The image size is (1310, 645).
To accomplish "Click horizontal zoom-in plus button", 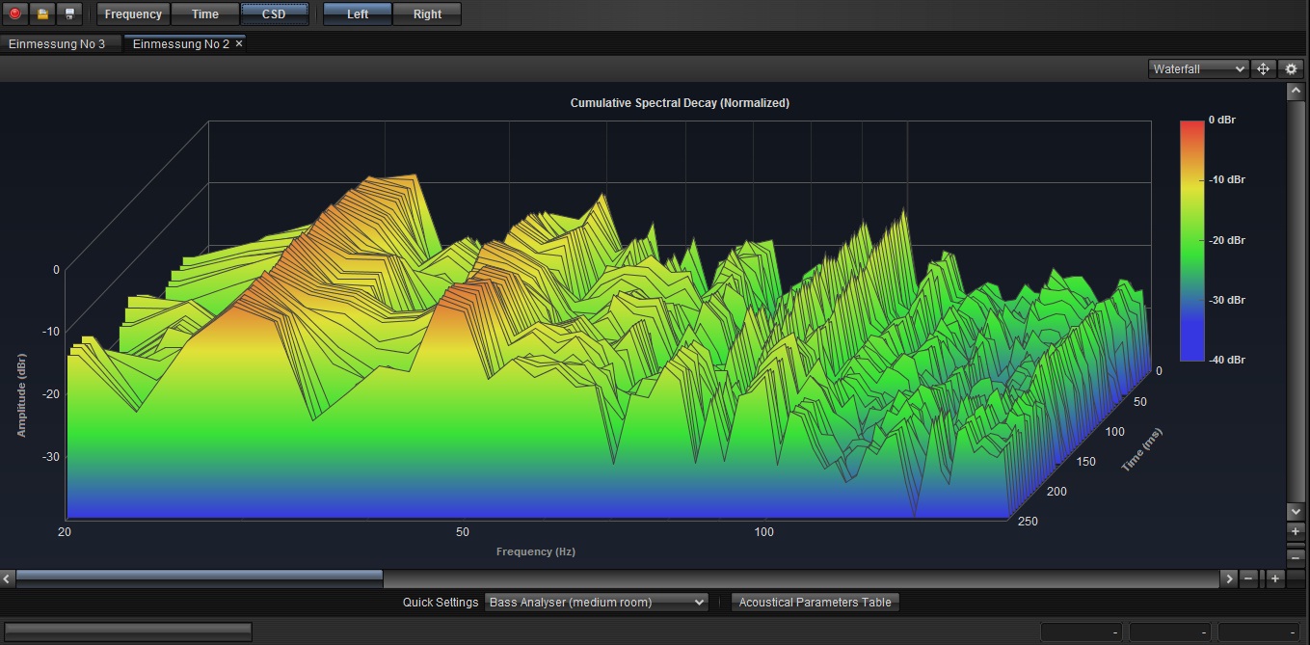I will pos(1275,578).
